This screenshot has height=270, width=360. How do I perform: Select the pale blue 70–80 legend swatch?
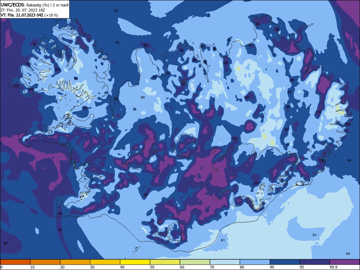[x=225, y=262]
